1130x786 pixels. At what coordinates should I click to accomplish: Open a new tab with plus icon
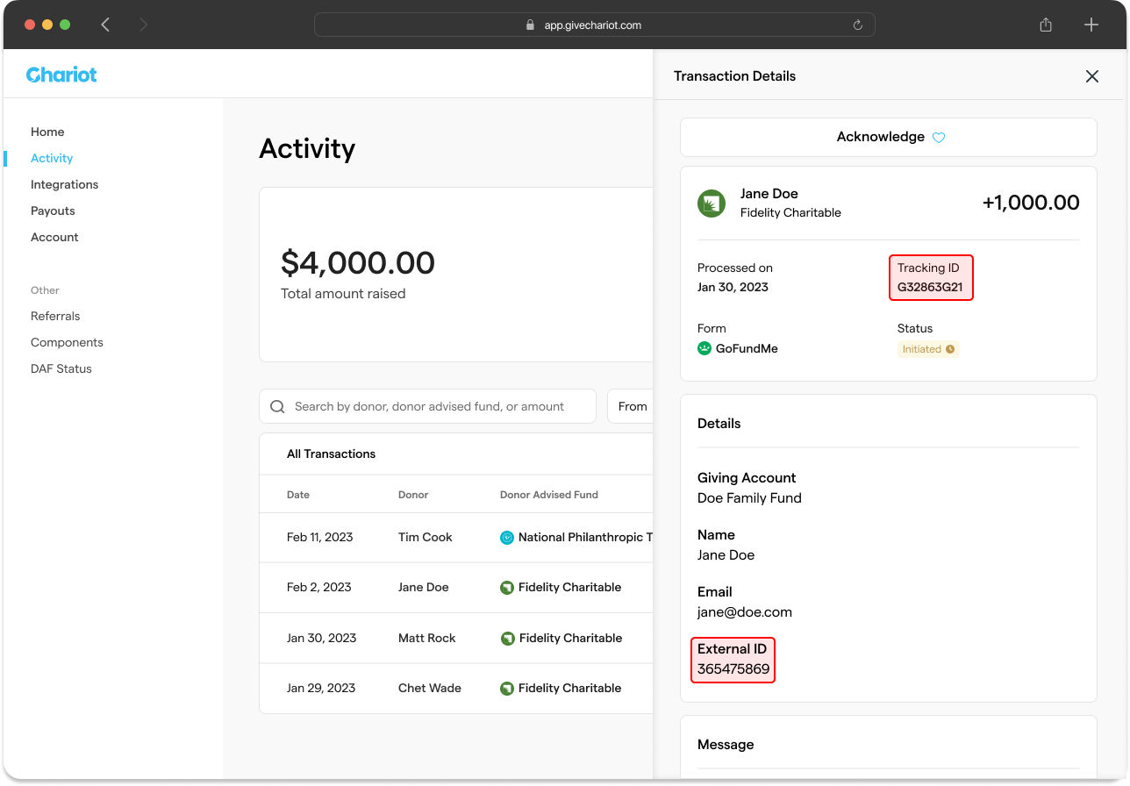(x=1091, y=25)
